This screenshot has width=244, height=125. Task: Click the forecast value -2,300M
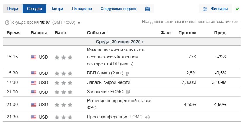pyautogui.click(x=188, y=82)
